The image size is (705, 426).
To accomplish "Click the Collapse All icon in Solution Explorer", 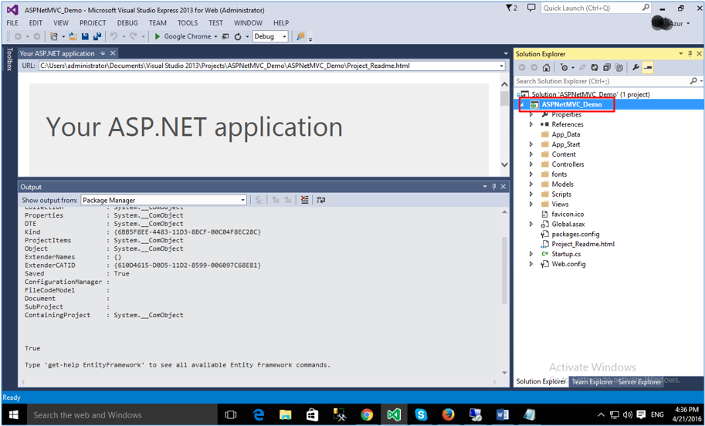I will click(607, 67).
